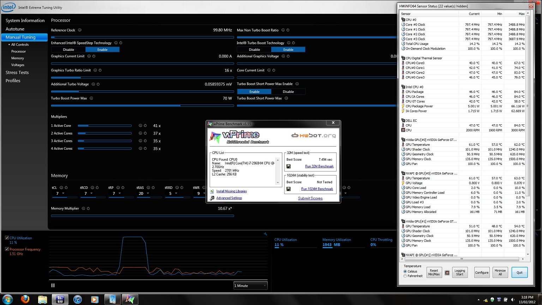Click the volume tray icon
Image resolution: width=542 pixels, height=305 pixels.
512,300
